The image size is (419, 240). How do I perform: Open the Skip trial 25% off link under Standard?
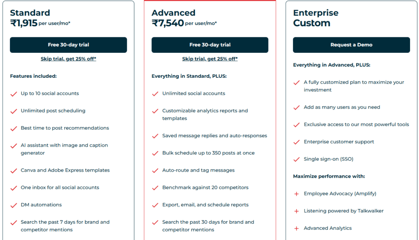[x=68, y=59]
